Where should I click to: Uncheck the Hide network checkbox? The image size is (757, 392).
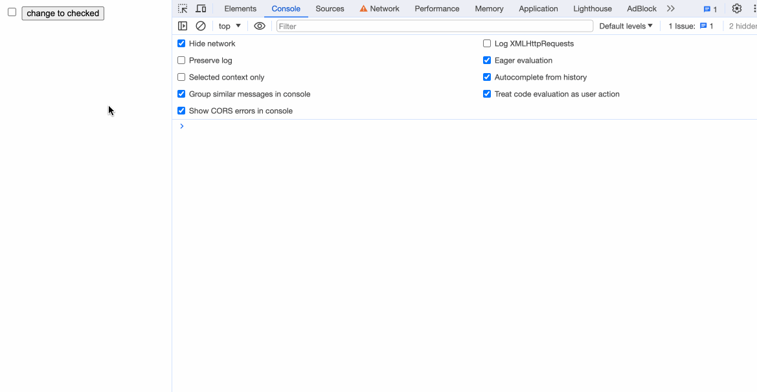(x=181, y=43)
